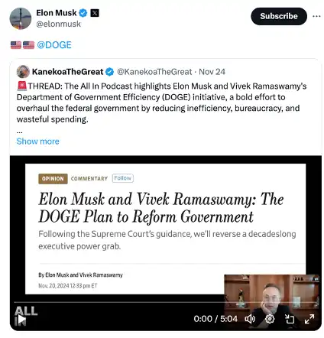Open the Nov 24 timestamp of quoted post
Image resolution: width=324 pixels, height=338 pixels.
[x=212, y=72]
